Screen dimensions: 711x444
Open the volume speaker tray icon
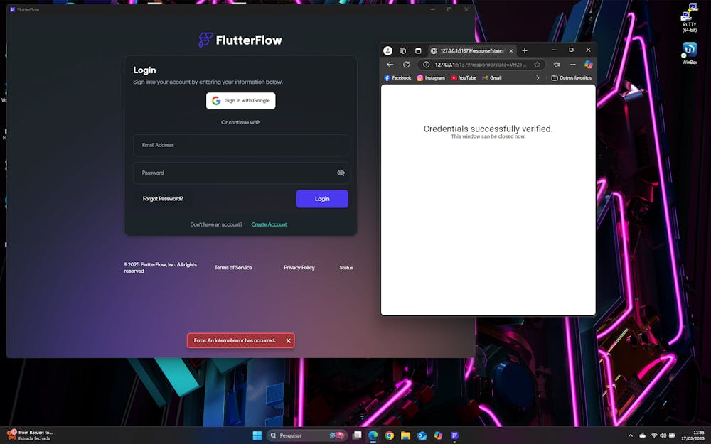[663, 435]
